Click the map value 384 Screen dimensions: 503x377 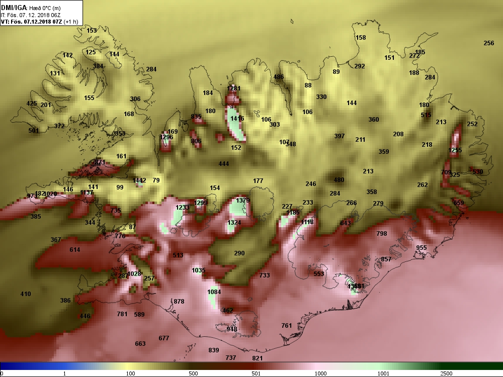pos(98,66)
